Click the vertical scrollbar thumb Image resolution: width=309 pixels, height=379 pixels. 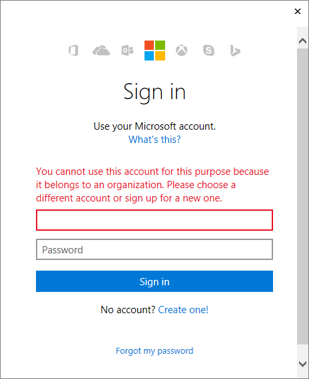click(303, 196)
